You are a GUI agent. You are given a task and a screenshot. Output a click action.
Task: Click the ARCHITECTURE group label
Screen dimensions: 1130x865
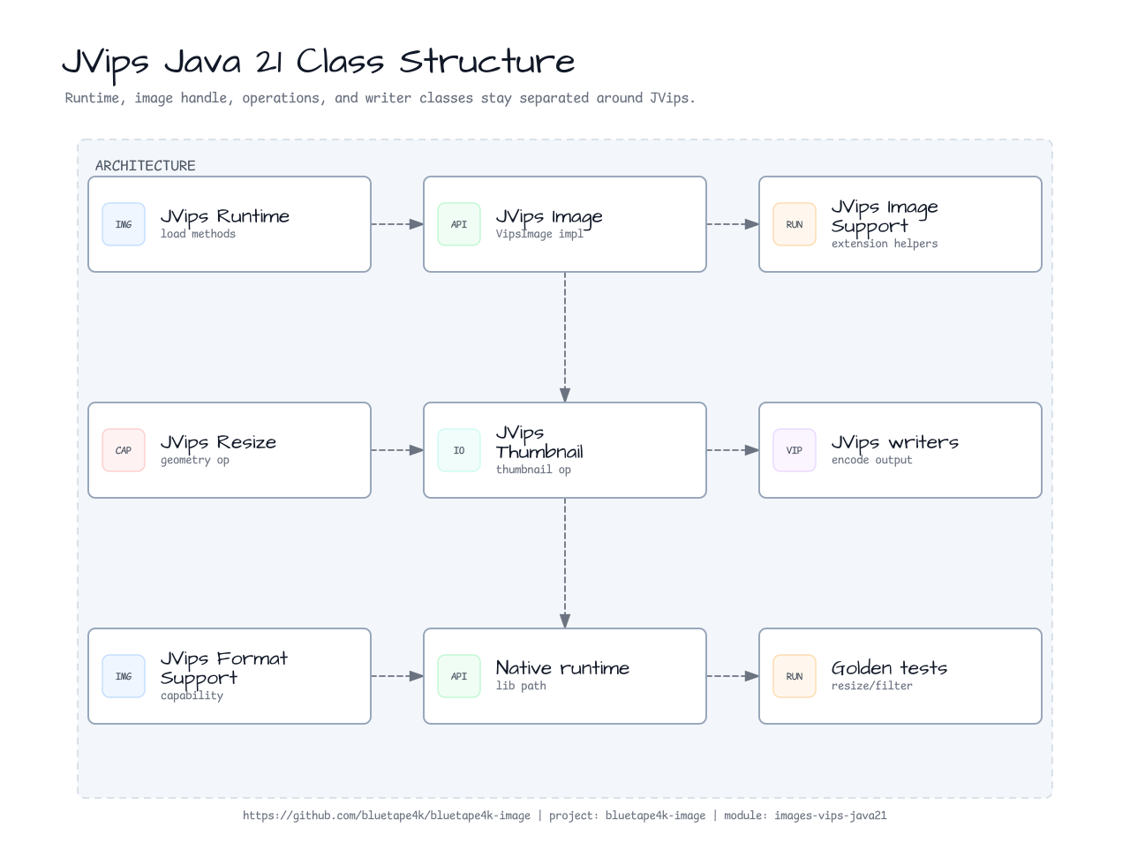pos(146,166)
